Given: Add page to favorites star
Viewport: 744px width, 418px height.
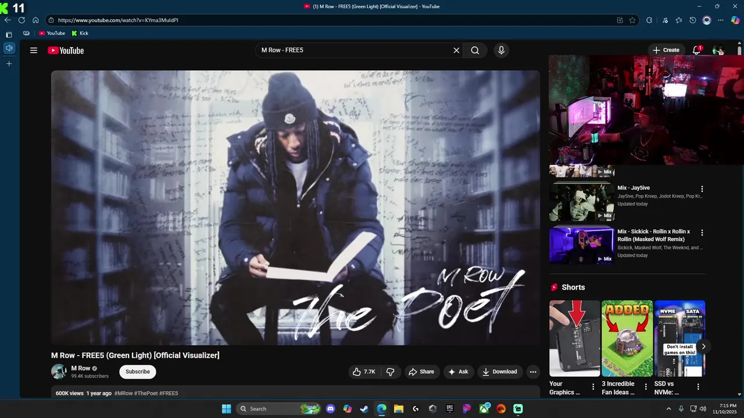Looking at the screenshot, I should [632, 20].
